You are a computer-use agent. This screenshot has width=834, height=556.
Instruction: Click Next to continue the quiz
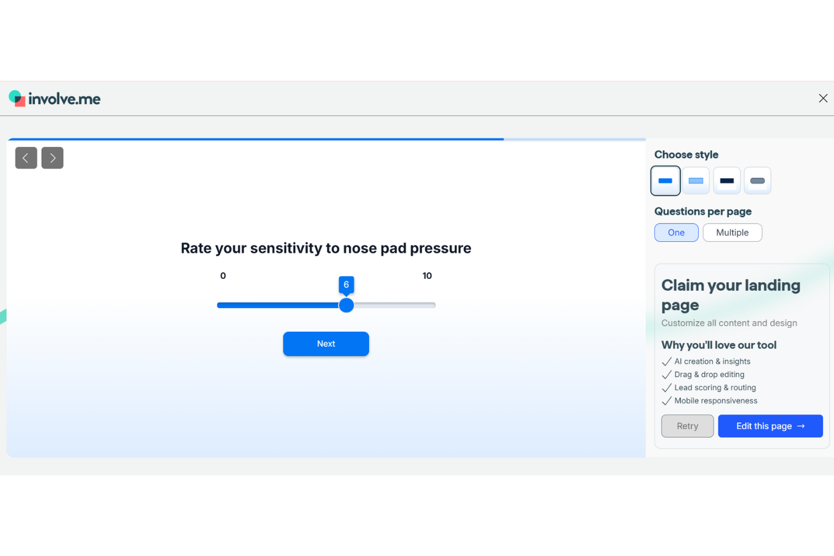pyautogui.click(x=326, y=344)
